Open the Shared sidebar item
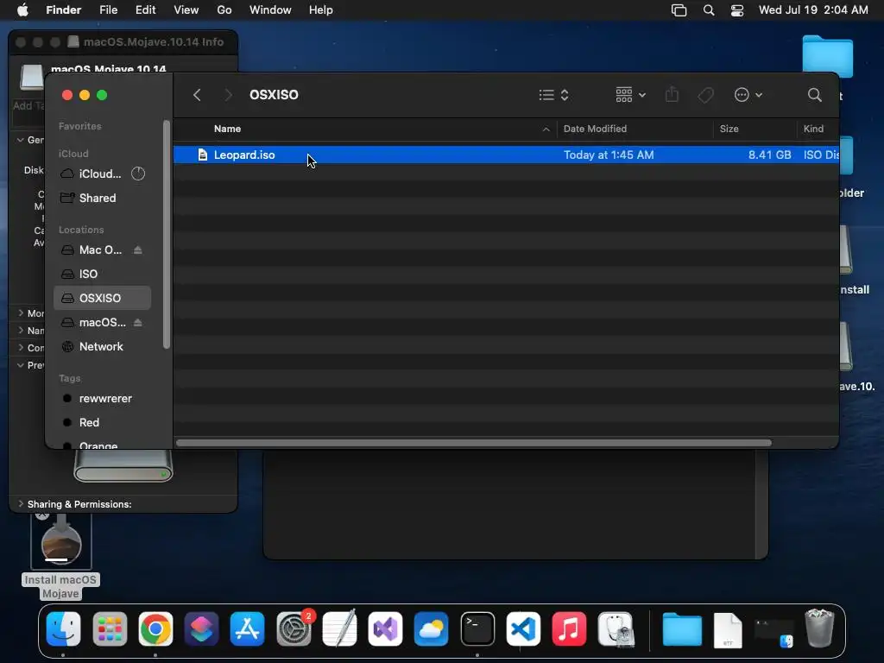Image resolution: width=884 pixels, height=663 pixels. tap(103, 198)
